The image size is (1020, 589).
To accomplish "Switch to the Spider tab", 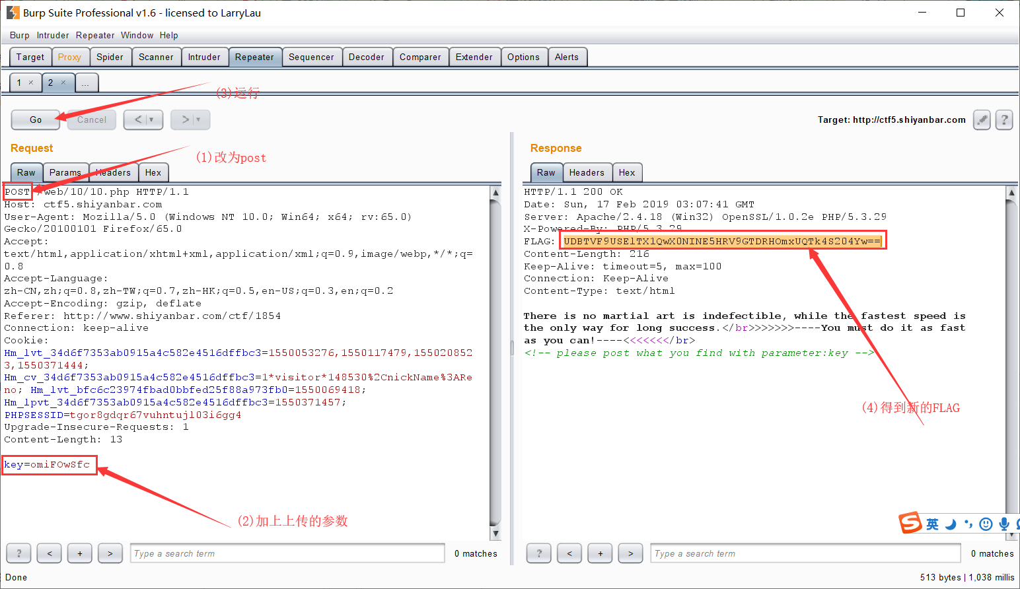I will point(110,57).
